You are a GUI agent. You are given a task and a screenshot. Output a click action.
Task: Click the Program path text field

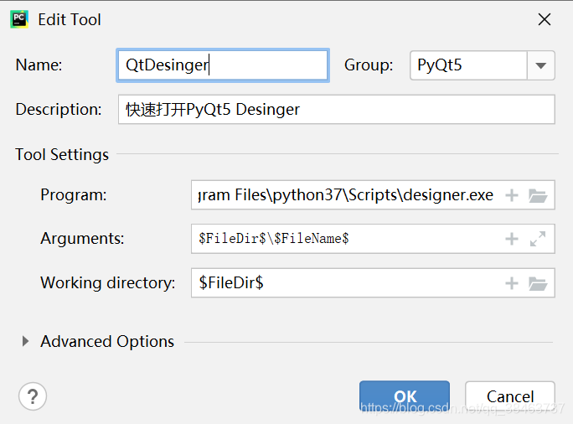click(347, 194)
